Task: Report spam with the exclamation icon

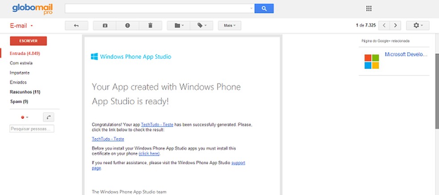Action: (128, 25)
